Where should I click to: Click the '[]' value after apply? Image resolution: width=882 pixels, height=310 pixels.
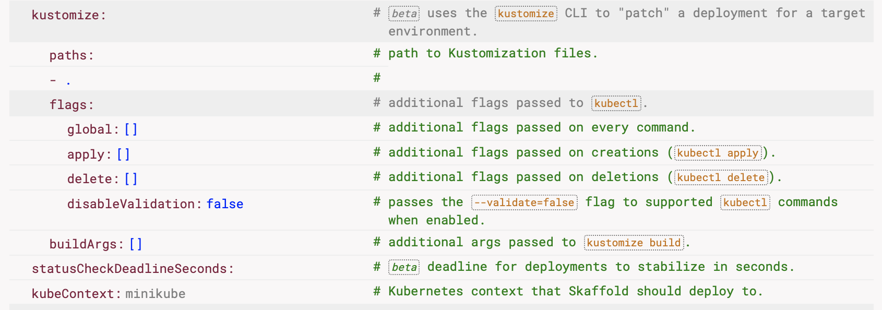[124, 154]
